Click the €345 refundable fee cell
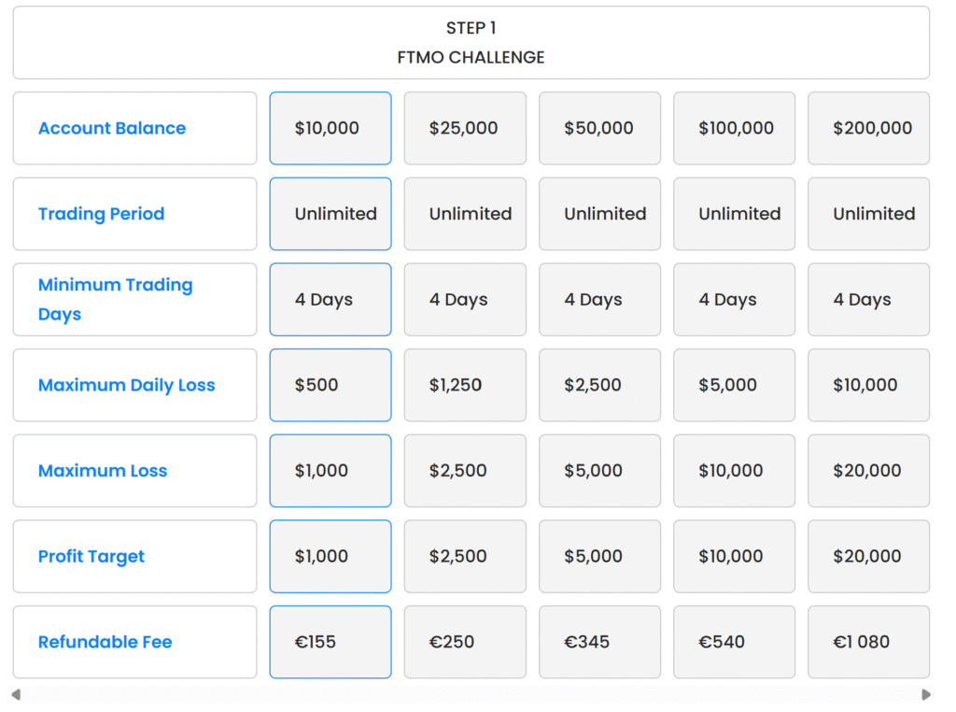956x712 pixels. tap(599, 642)
